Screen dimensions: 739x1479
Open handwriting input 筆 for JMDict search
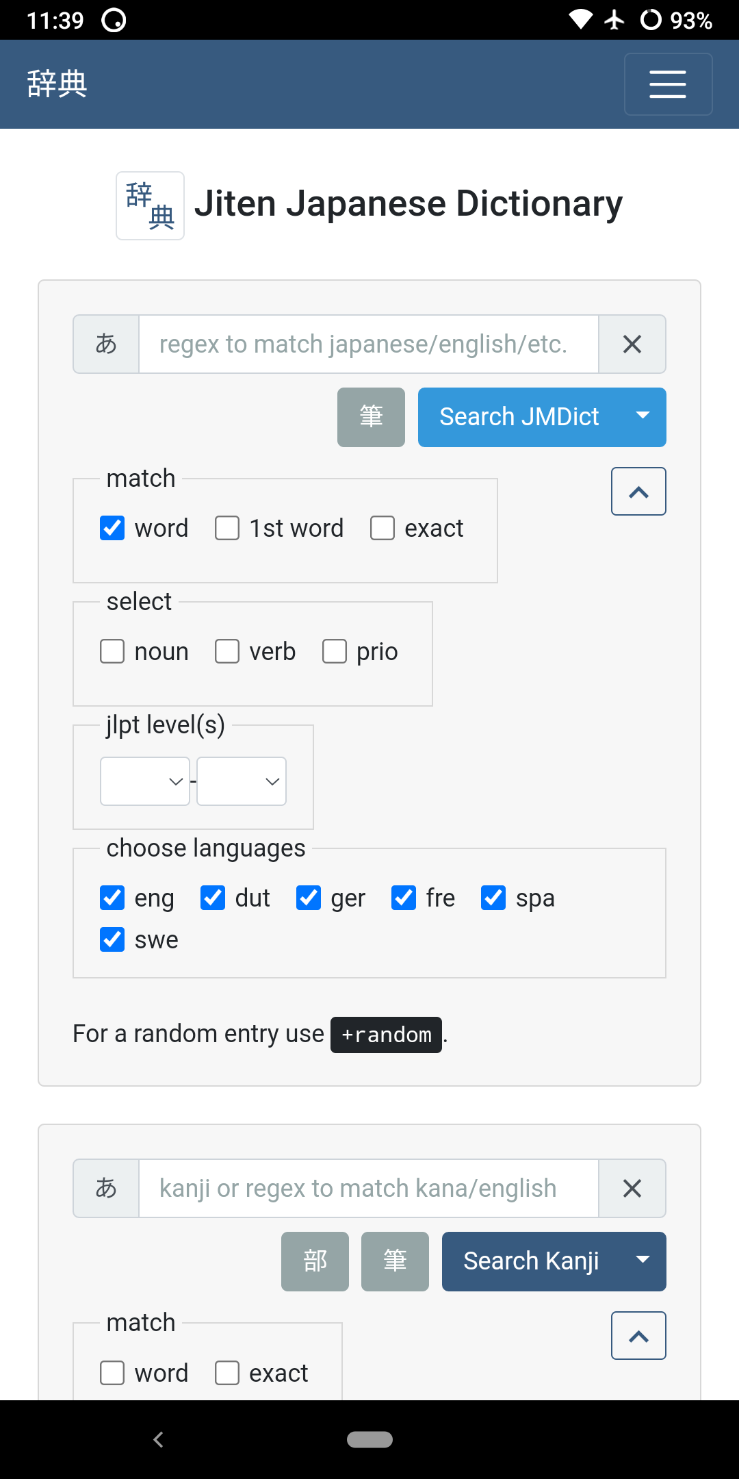point(371,417)
